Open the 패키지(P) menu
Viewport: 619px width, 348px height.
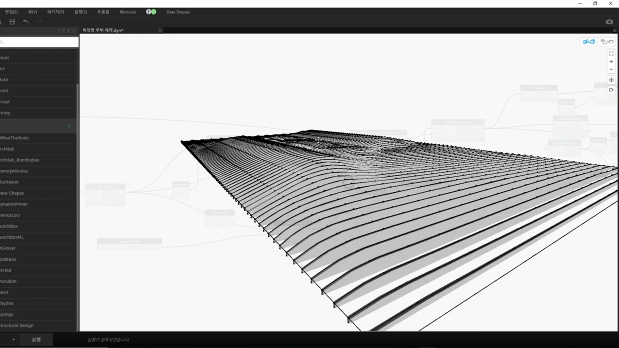(x=56, y=12)
